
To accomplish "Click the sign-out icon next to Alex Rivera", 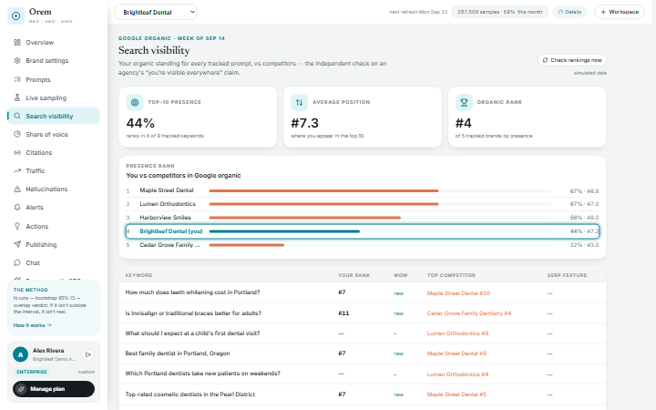I will coord(87,354).
